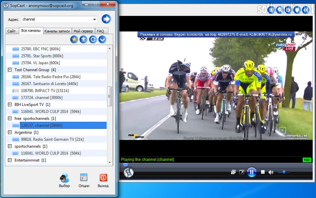Select WORLD CULP 2014 under BIH LiveSport TV
Image resolution: width=316 pixels, height=198 pixels.
tap(57, 111)
